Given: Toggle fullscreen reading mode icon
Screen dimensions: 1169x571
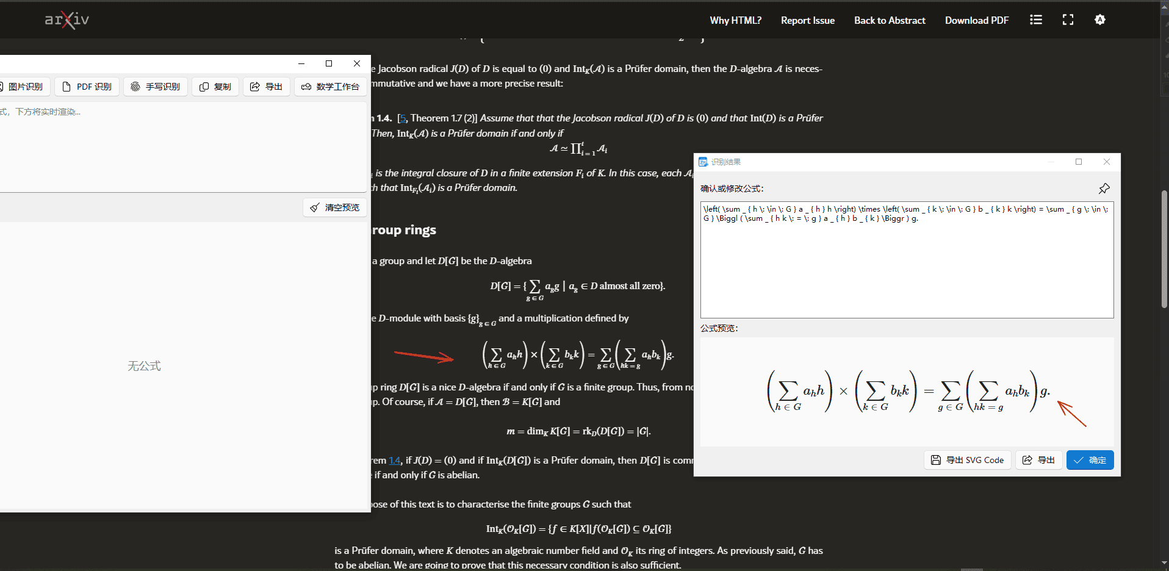Looking at the screenshot, I should click(x=1068, y=20).
